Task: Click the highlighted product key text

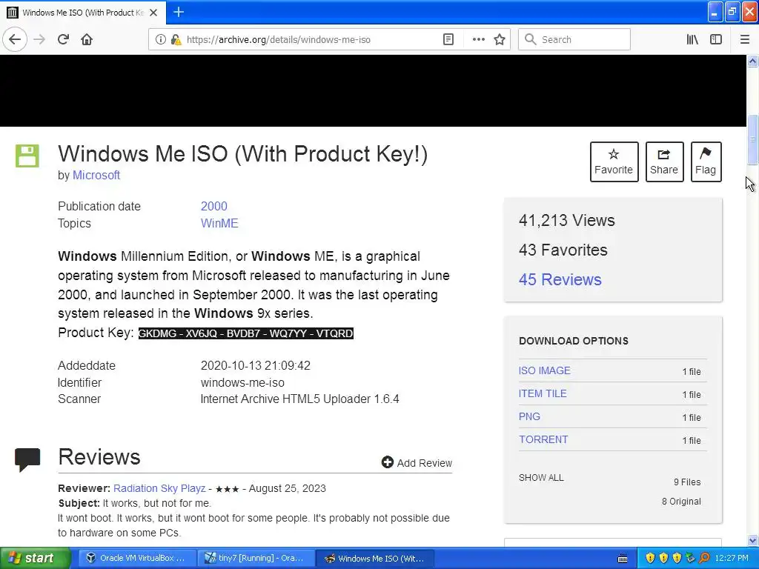Action: (x=246, y=333)
